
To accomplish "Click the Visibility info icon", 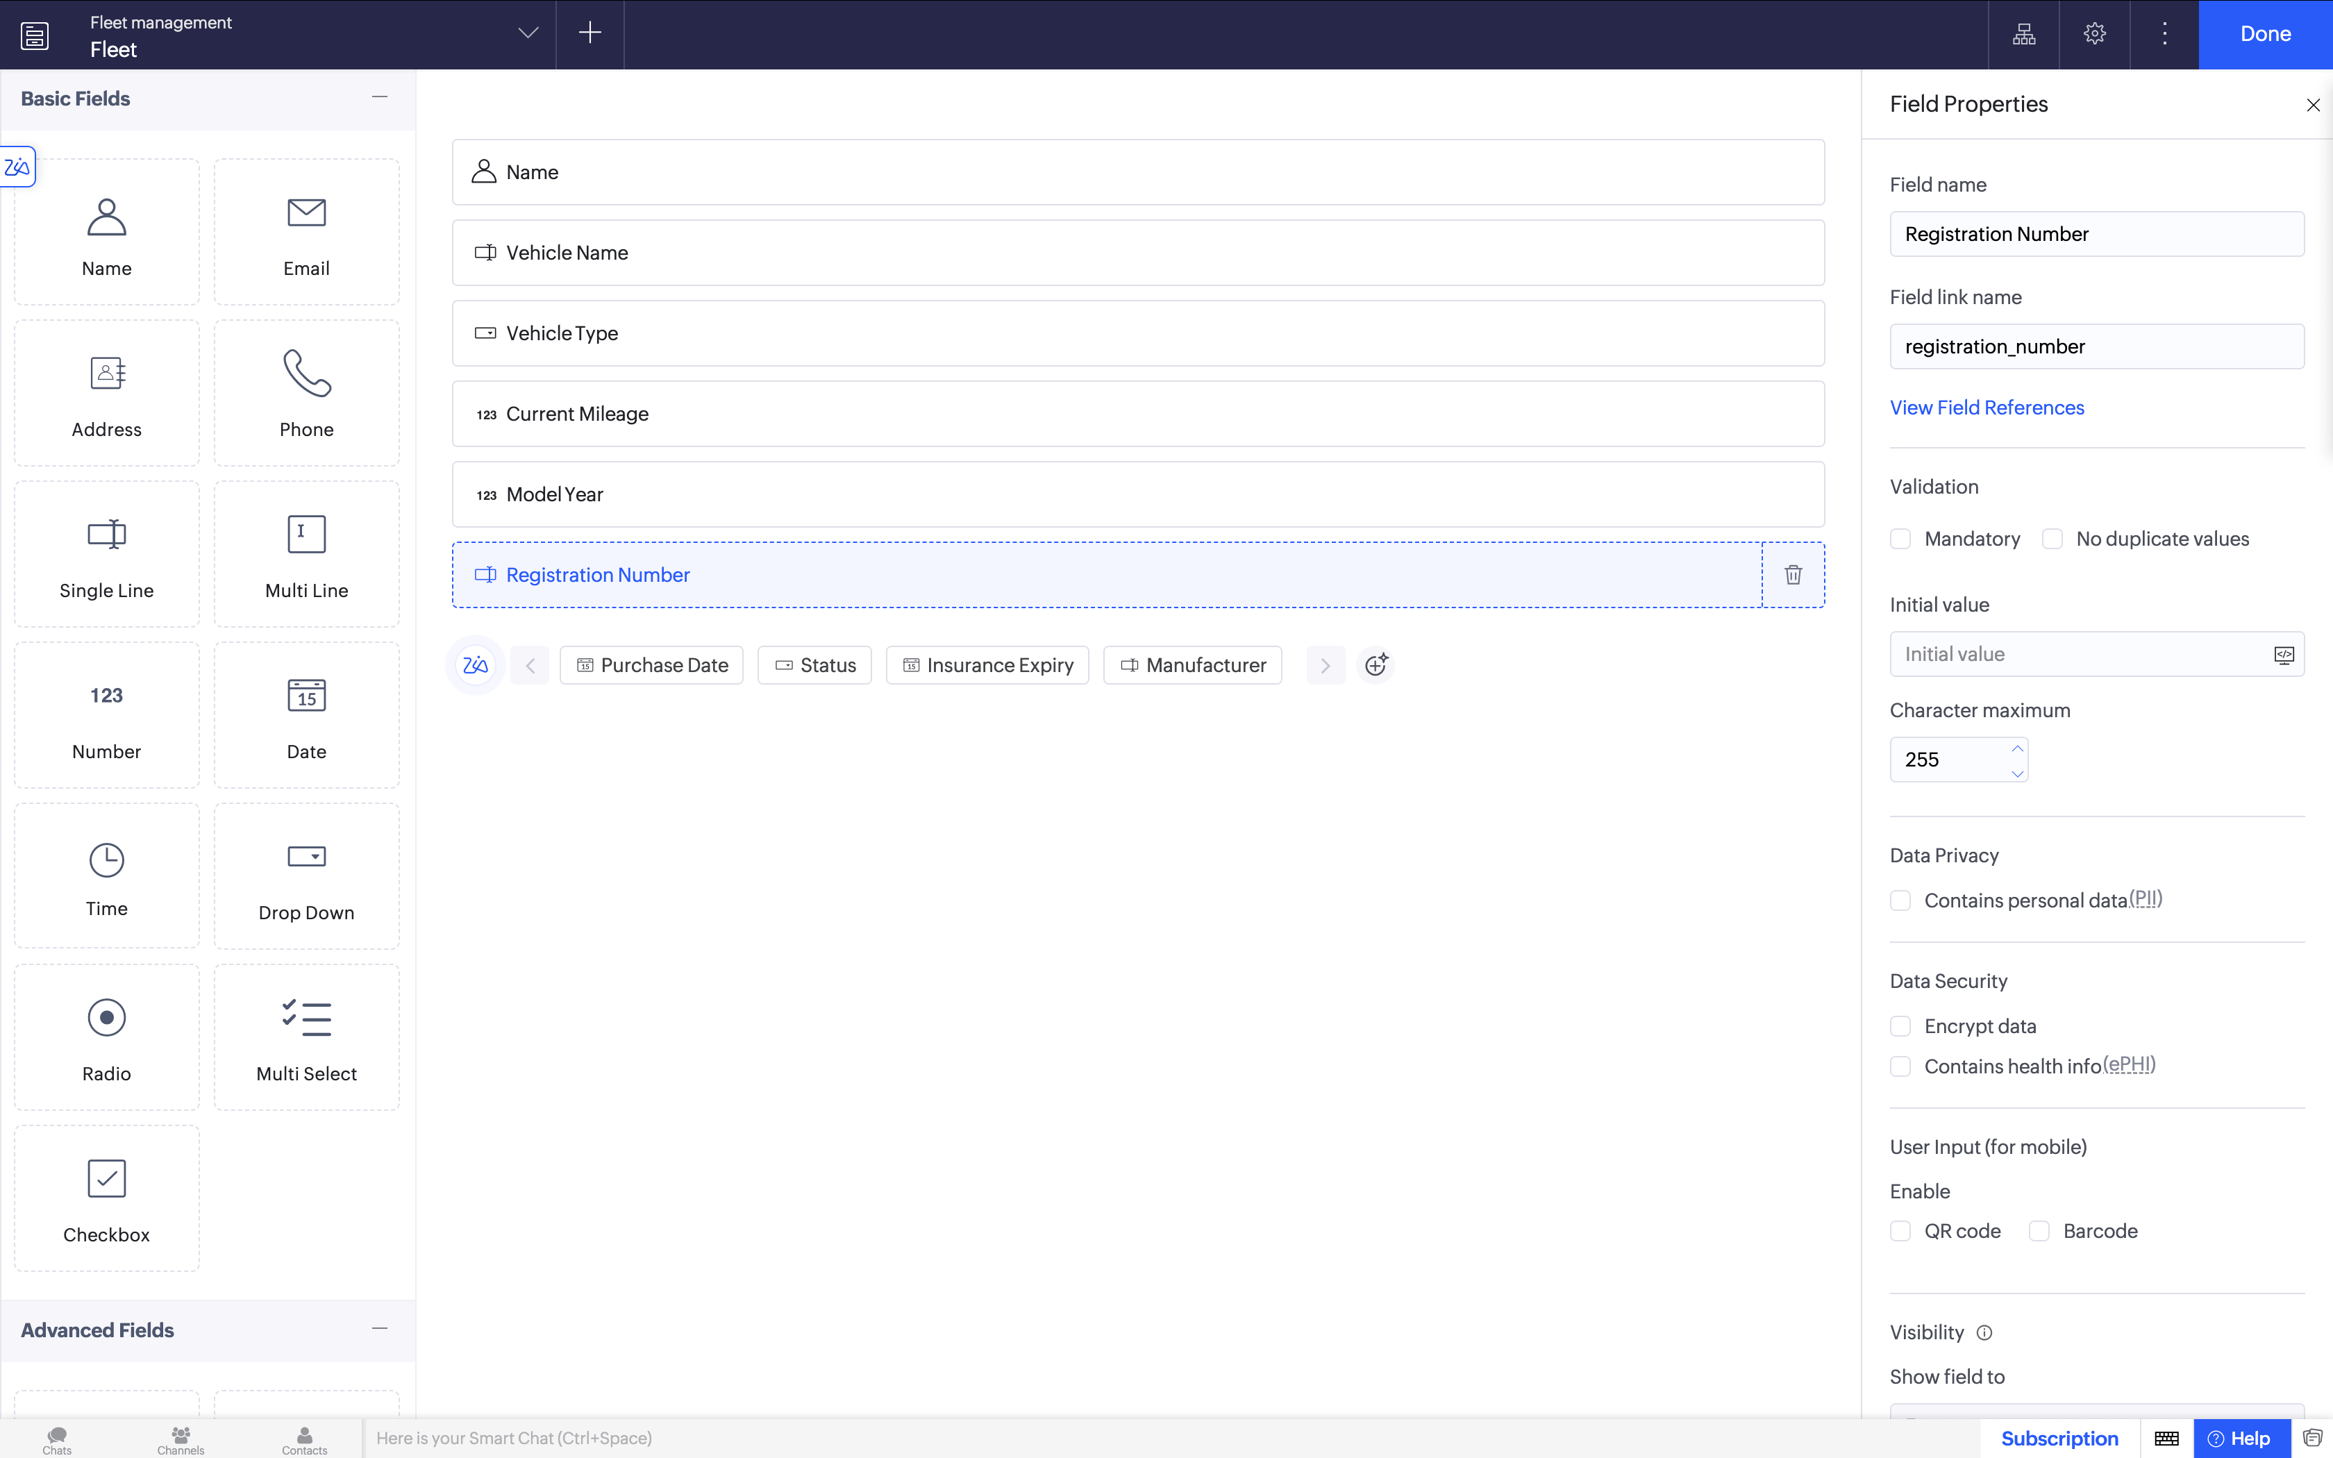I will [x=1984, y=1332].
